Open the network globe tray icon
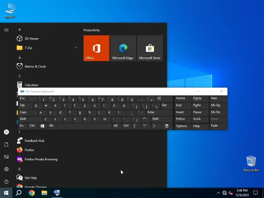The height and width of the screenshot is (198, 264). pyautogui.click(x=225, y=193)
